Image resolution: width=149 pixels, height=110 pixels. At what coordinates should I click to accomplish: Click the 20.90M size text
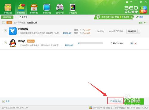(100, 31)
